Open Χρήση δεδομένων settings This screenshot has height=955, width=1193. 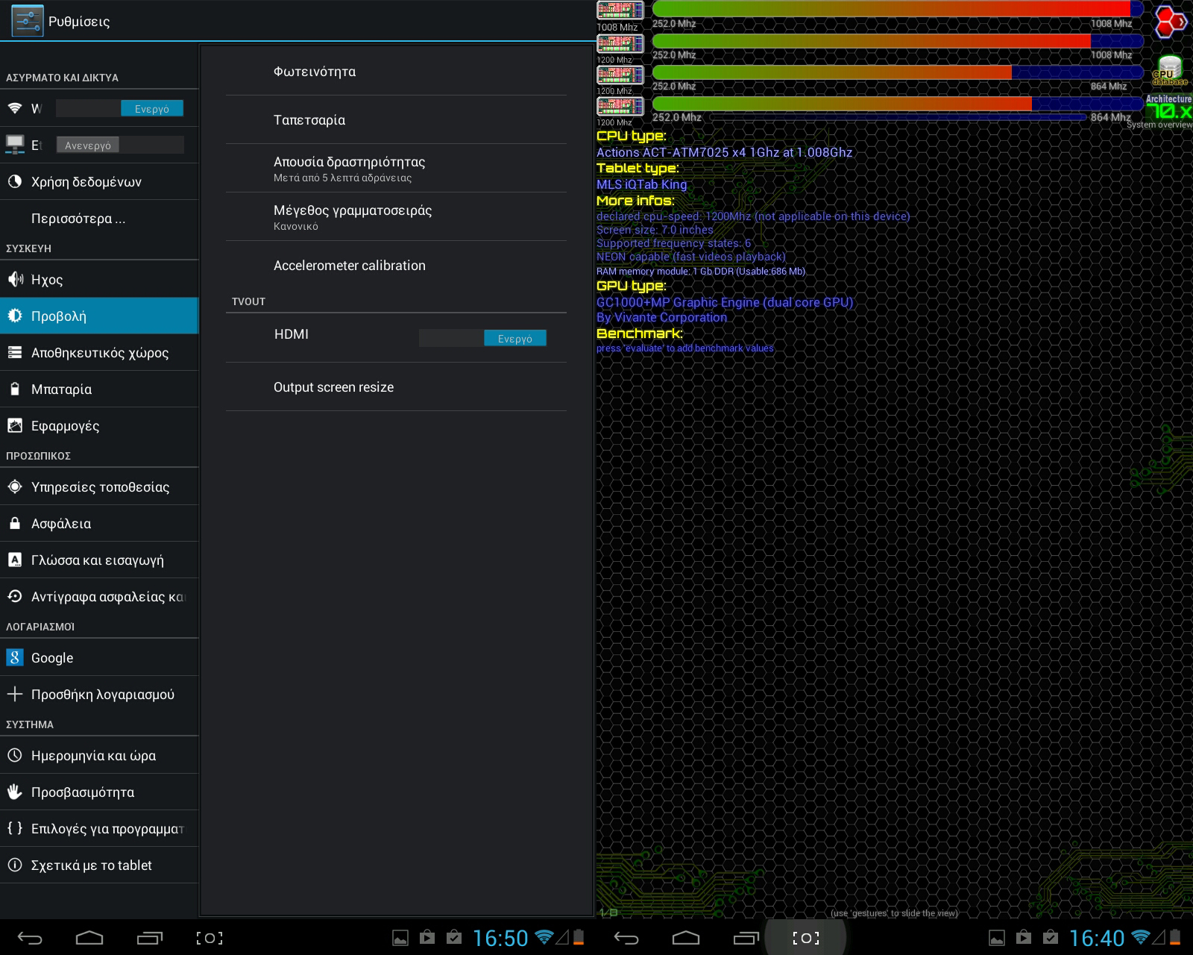click(x=99, y=182)
